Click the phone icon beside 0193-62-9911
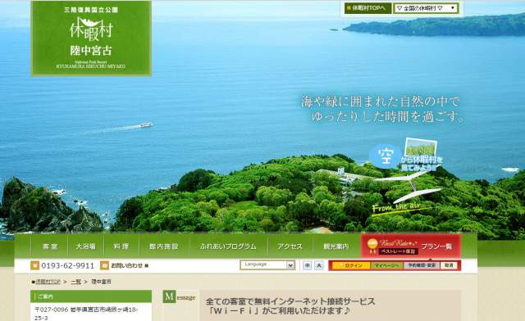The height and width of the screenshot is (321, 525). coord(34,265)
